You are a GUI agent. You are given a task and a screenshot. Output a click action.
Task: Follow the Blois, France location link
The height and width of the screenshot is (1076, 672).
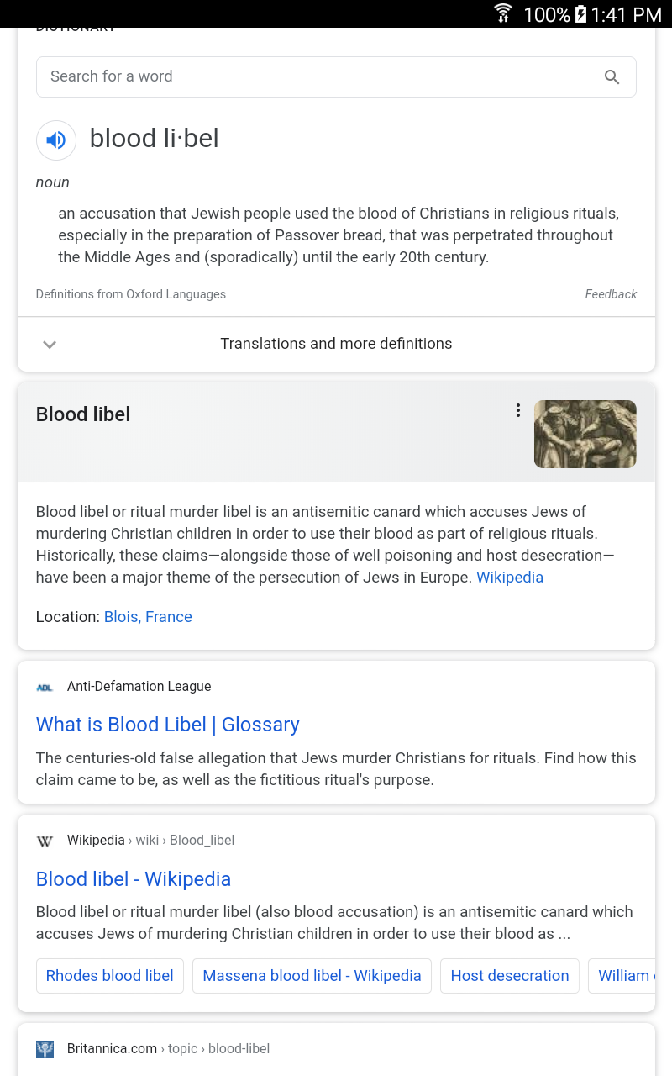click(148, 617)
